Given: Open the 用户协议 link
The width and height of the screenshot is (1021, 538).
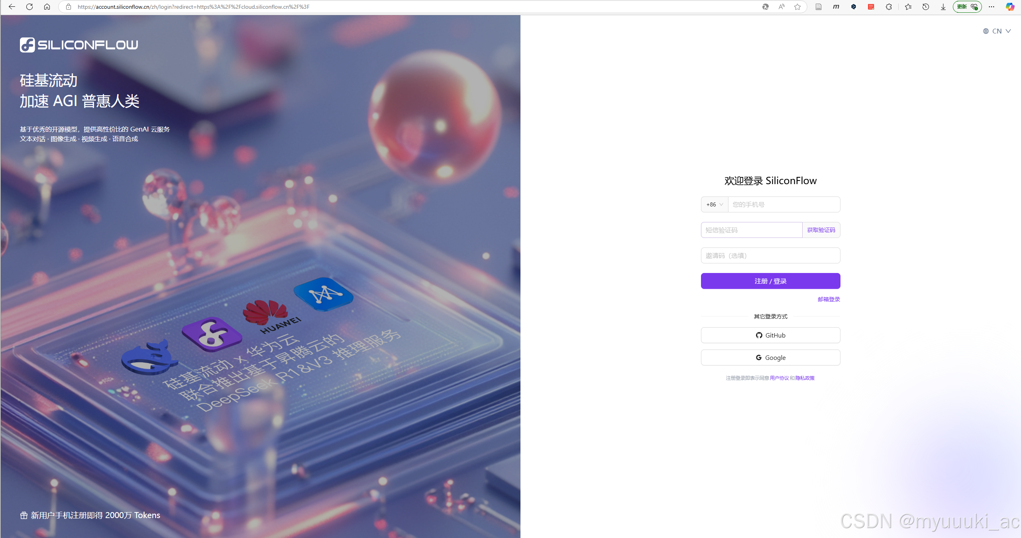Looking at the screenshot, I should pos(779,378).
